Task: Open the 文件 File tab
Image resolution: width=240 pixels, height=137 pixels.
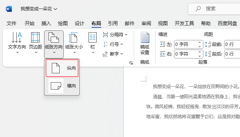Action: (x=11, y=23)
